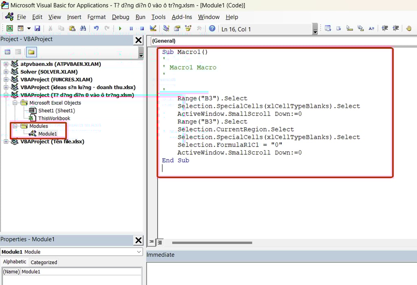The image size is (417, 285).
Task: Open the Object Browser toolbar icon
Action: click(x=188, y=28)
